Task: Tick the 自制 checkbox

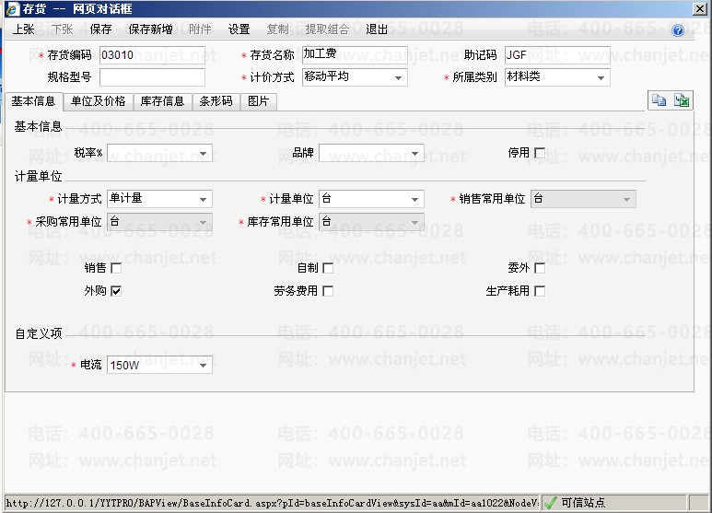Action: point(328,268)
